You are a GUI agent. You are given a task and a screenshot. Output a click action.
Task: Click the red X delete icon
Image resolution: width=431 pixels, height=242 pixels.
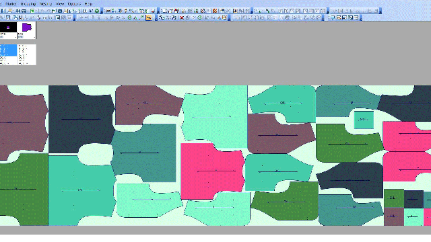point(182,17)
